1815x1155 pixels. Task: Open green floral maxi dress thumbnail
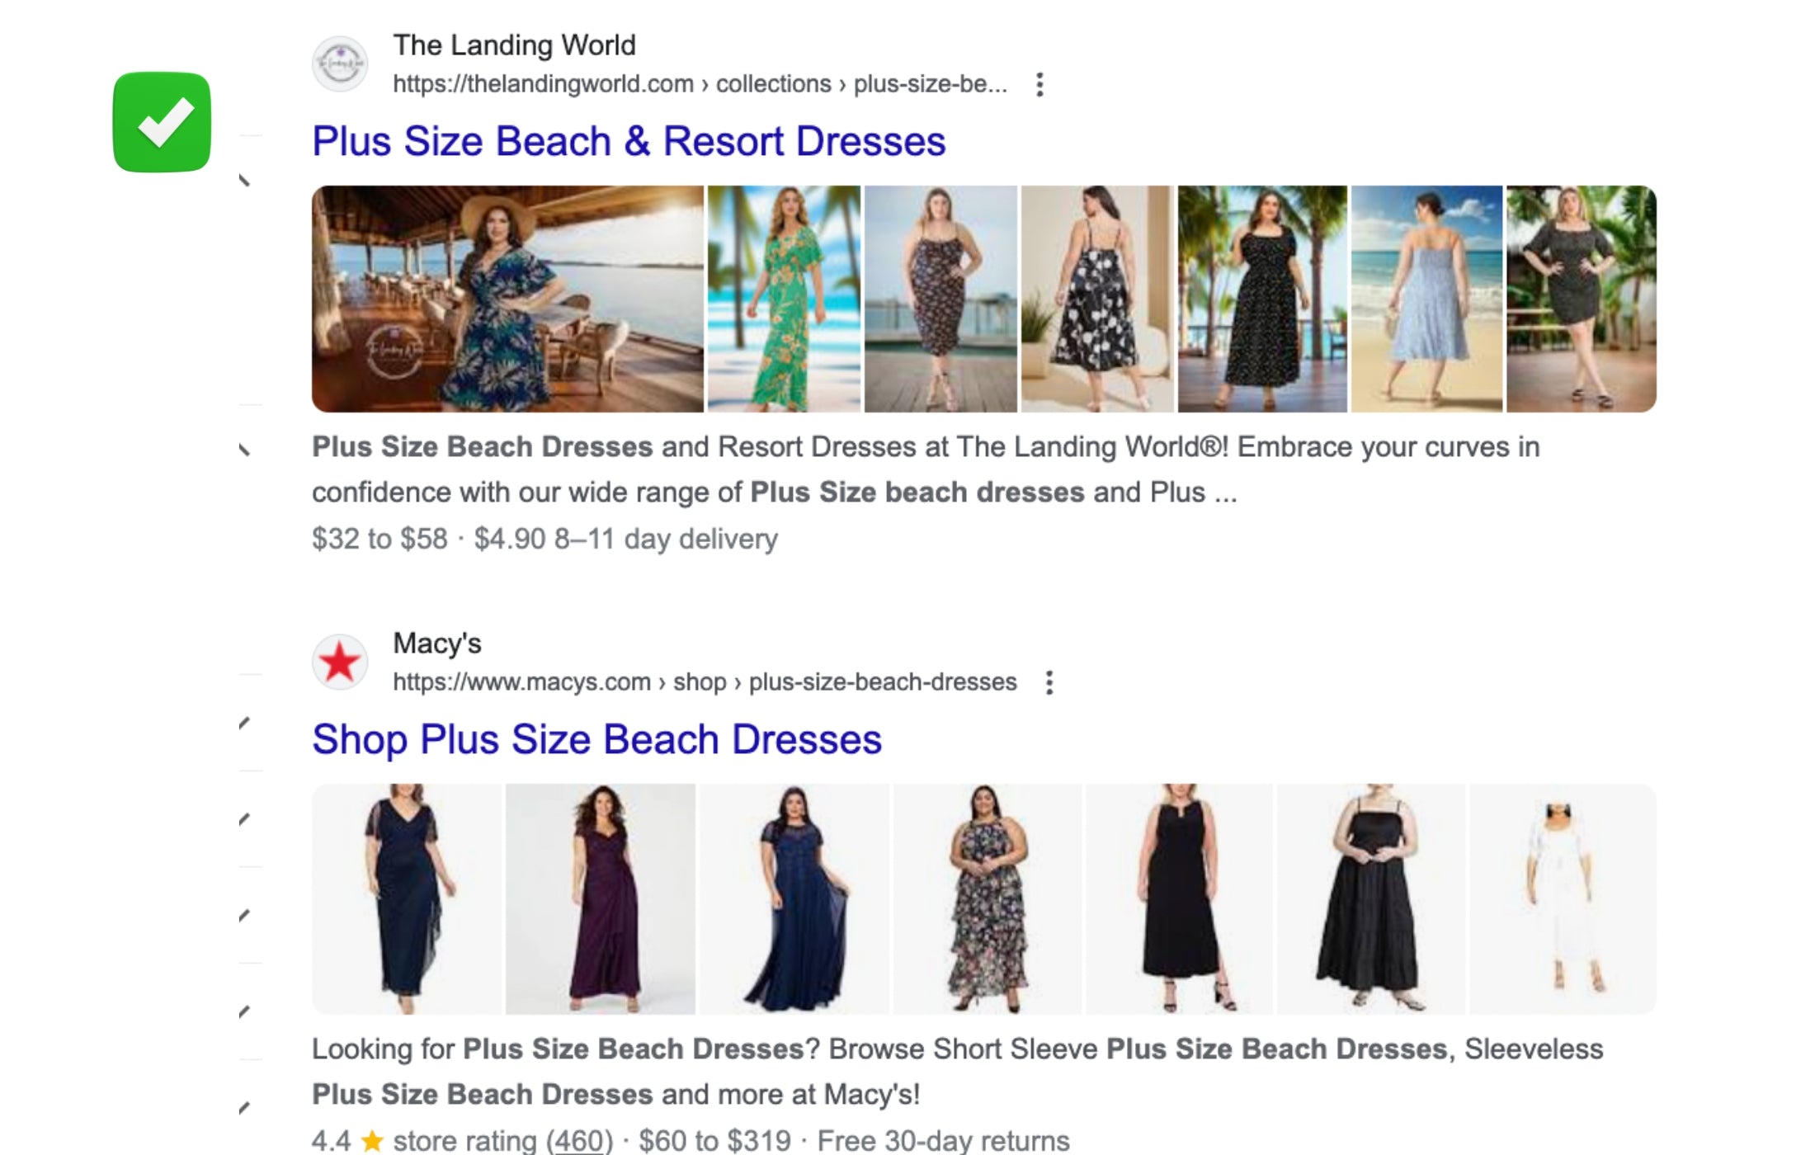[x=784, y=299]
